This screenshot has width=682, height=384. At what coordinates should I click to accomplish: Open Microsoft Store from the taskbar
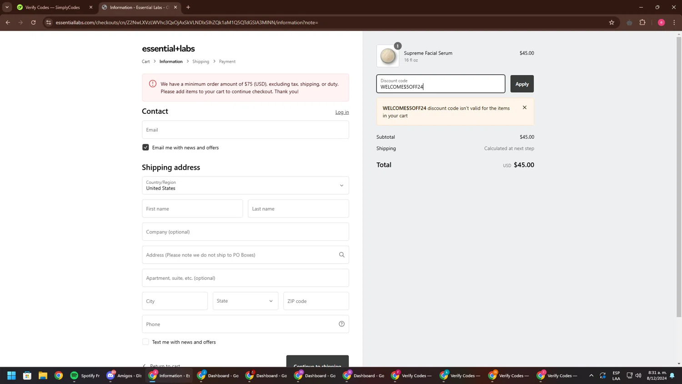click(27, 375)
